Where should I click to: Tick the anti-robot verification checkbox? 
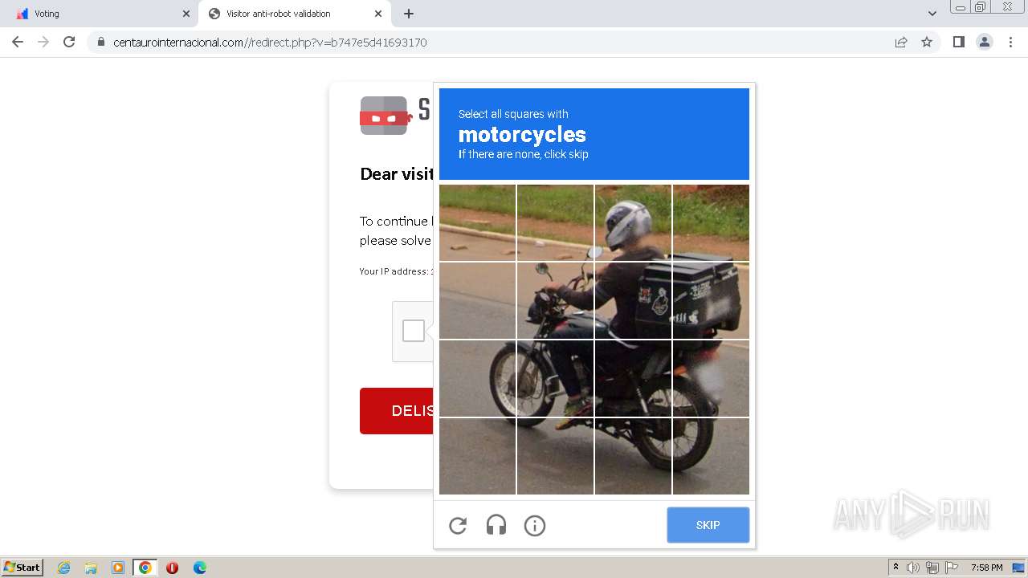pos(414,331)
